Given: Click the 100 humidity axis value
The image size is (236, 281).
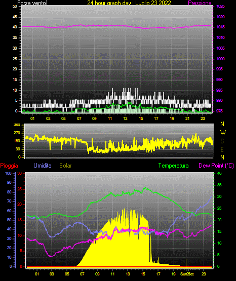Looking at the screenshot, I should 9,173.
